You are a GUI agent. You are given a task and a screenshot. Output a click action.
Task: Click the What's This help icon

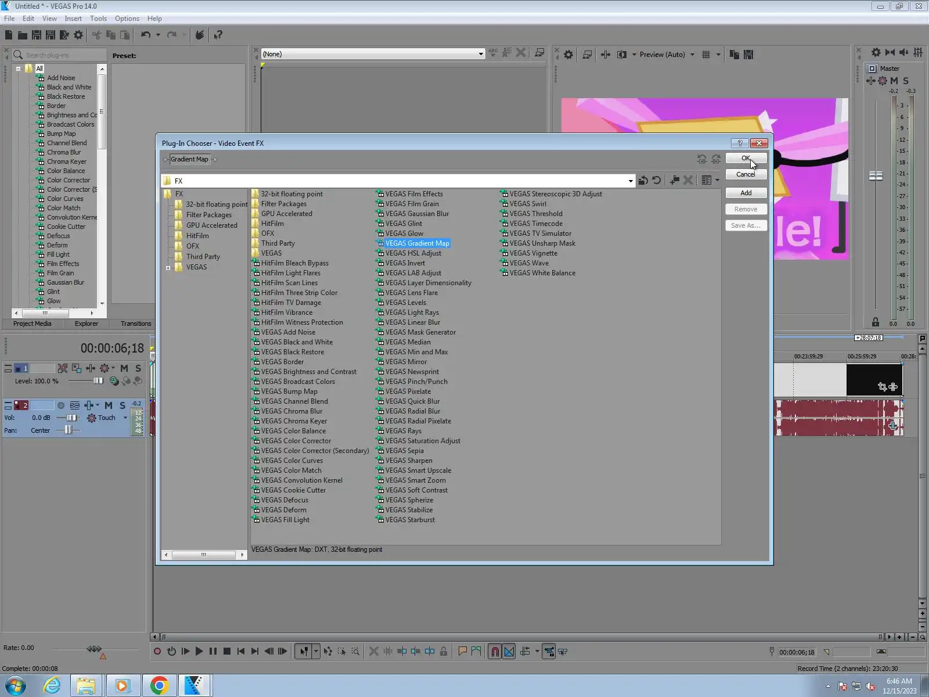tap(218, 35)
